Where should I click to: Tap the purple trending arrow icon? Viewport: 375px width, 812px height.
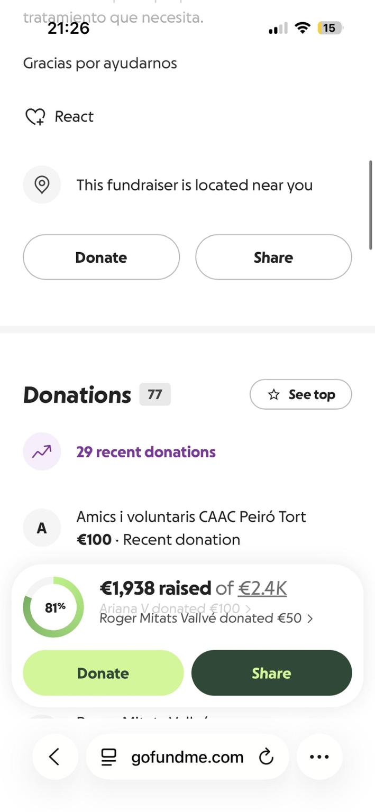(x=42, y=452)
